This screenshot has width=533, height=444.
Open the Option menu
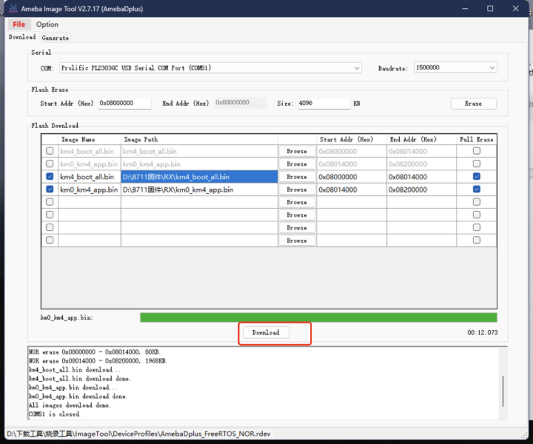(x=47, y=24)
